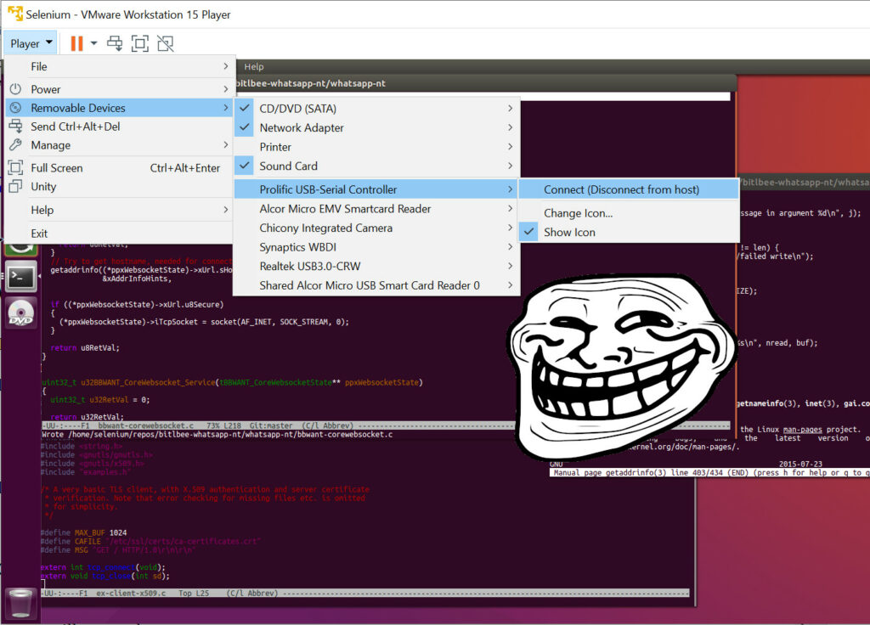Open the Trash icon in Ubuntu launcher

tap(20, 603)
